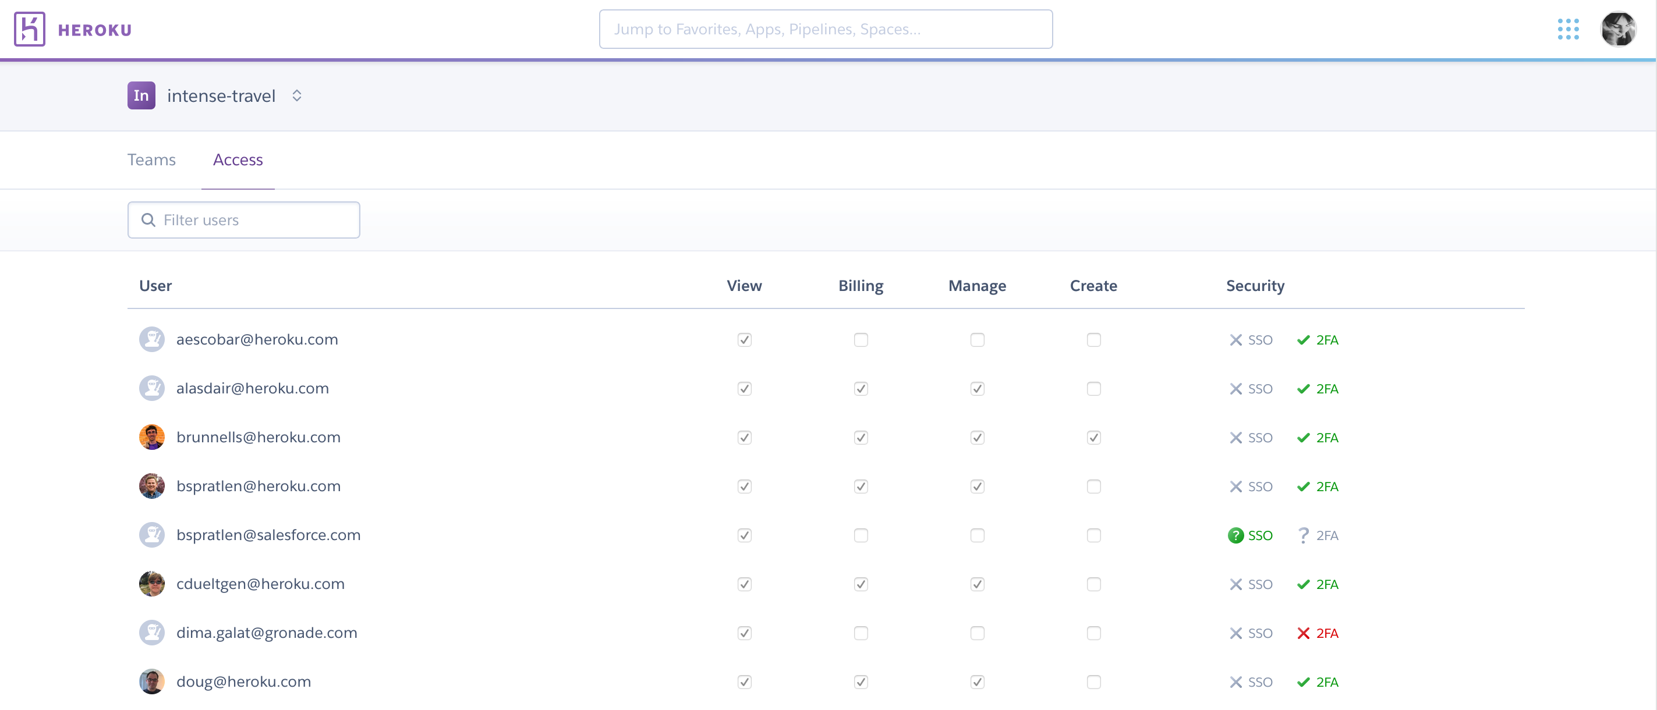Click the search/filter magnifier icon in the filter users field
This screenshot has height=710, width=1657.
click(149, 220)
